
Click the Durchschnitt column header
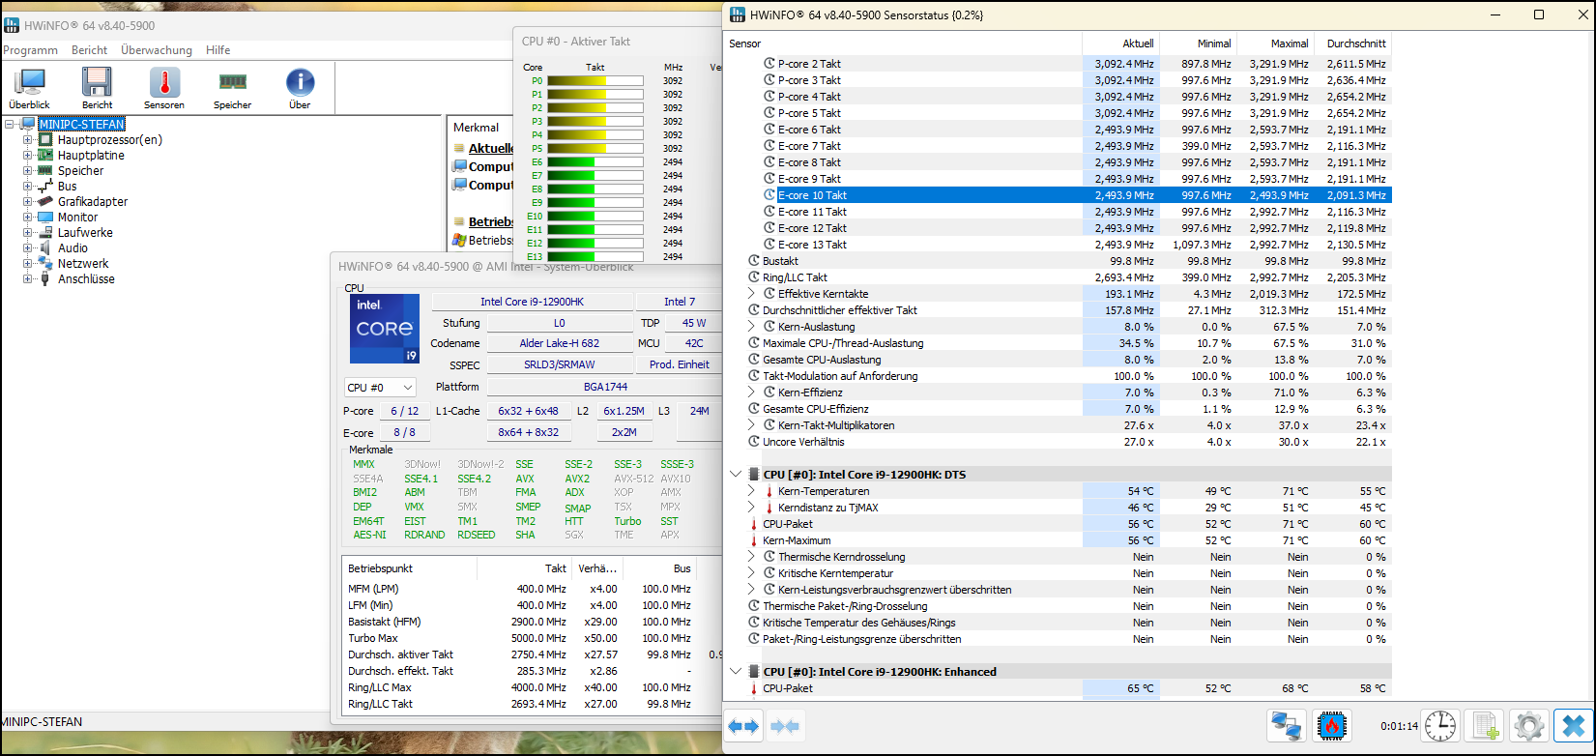coord(1352,44)
